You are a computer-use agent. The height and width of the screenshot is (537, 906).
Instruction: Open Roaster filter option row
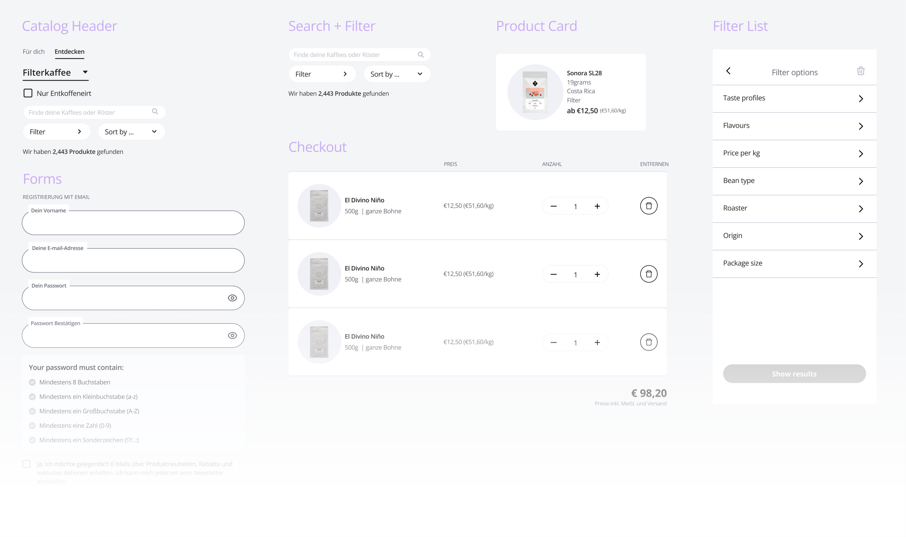pyautogui.click(x=794, y=208)
